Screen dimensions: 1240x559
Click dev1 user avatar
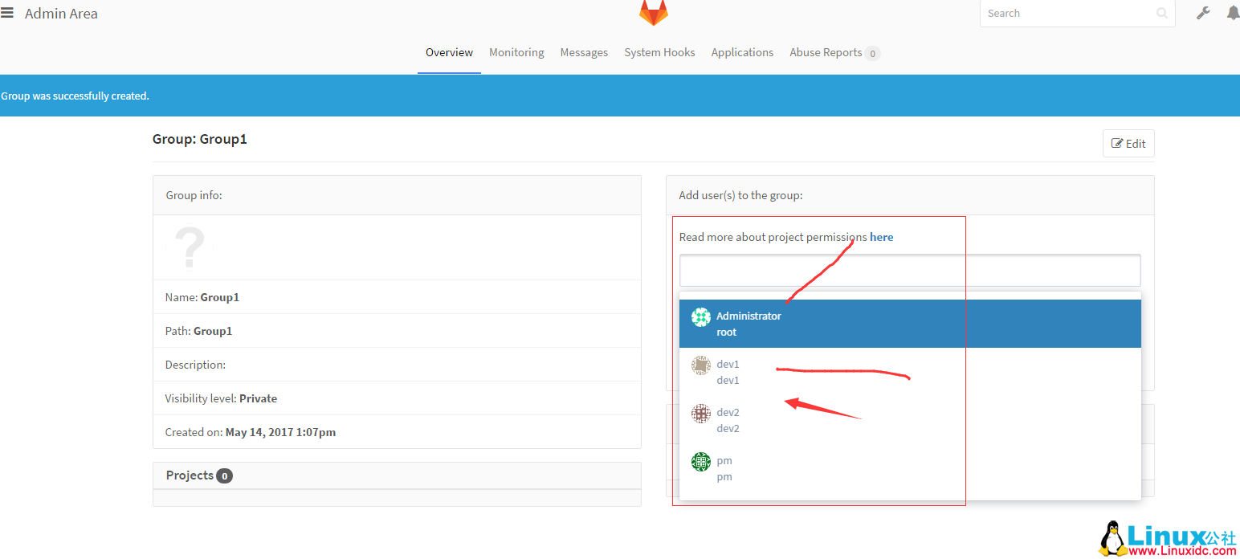pos(701,365)
